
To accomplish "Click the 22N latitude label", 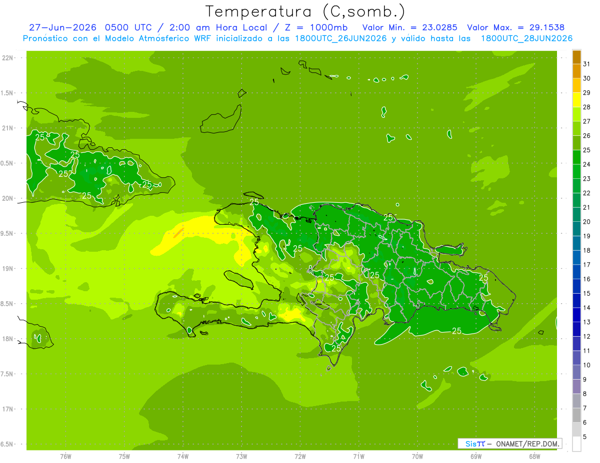I will click(7, 58).
